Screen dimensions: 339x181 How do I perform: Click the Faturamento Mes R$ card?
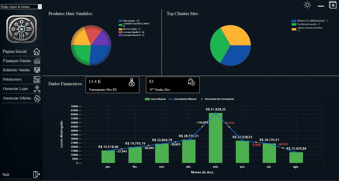(112, 85)
